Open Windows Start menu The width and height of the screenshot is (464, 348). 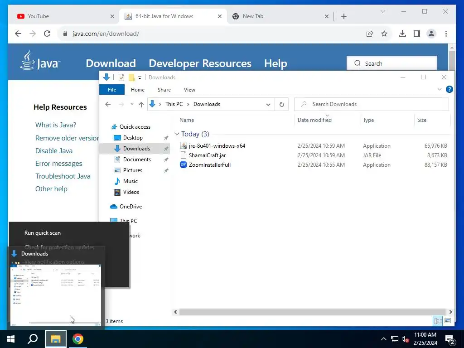tap(11, 339)
